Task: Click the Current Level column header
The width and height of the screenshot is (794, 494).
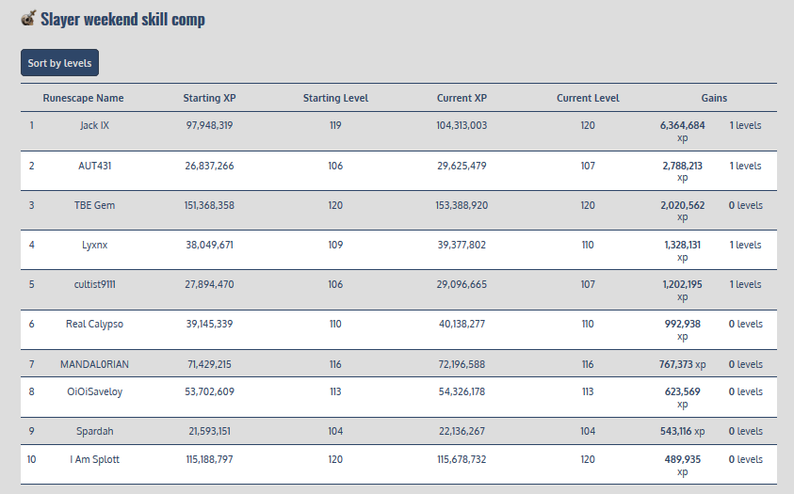Action: [588, 98]
